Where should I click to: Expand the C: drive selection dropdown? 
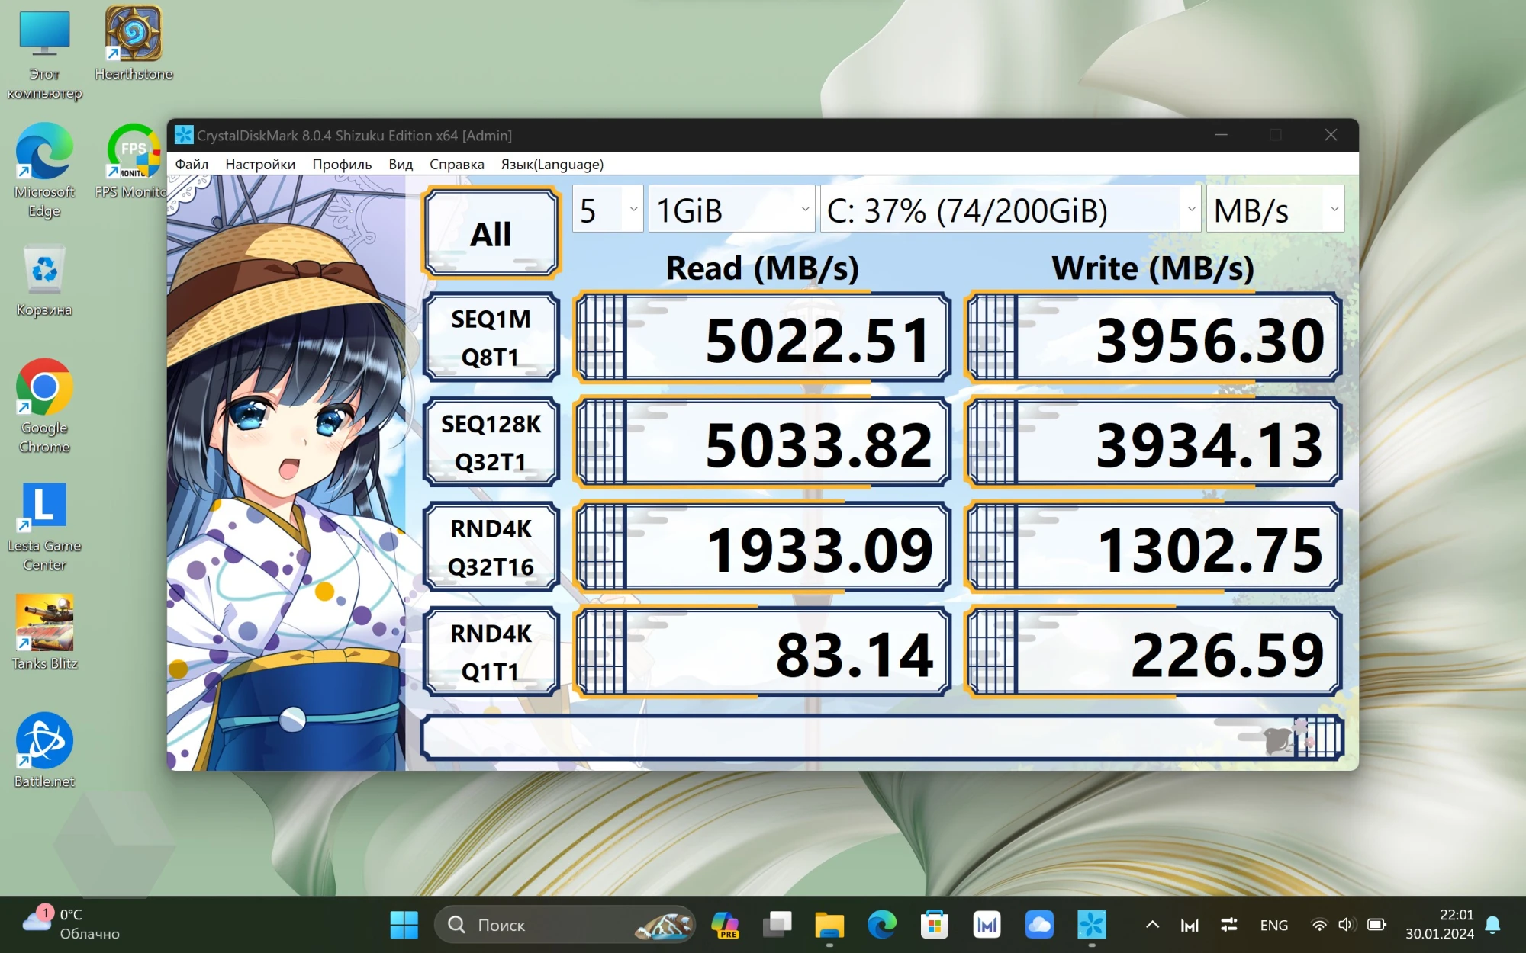[x=1009, y=210]
